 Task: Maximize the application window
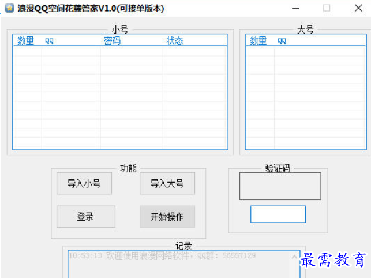[327, 8]
